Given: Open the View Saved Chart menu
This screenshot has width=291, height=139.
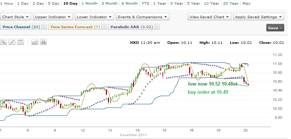Looking at the screenshot, I should tap(209, 17).
